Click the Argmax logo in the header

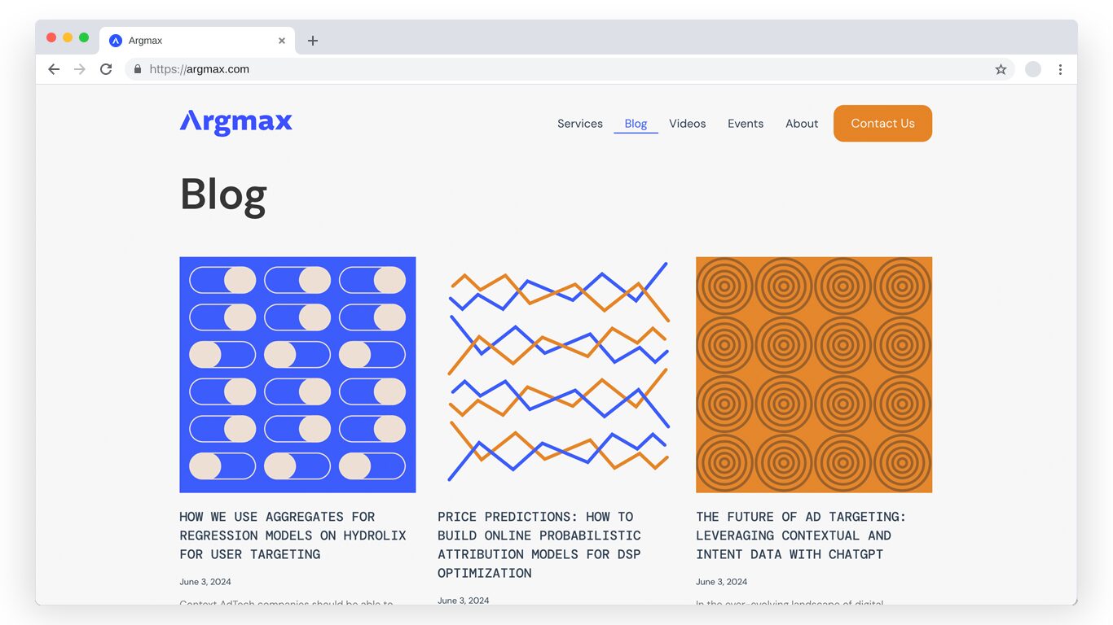coord(236,123)
